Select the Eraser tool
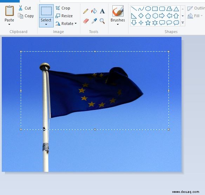 coord(86,21)
